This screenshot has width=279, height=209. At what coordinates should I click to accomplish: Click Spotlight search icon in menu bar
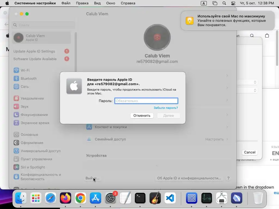click(x=224, y=3)
